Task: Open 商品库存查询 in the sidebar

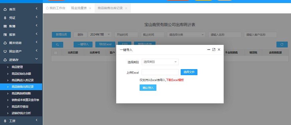Action: (21, 107)
